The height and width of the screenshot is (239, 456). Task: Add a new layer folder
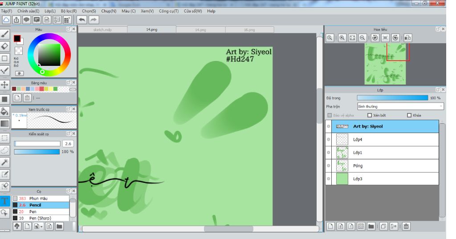tap(371, 226)
